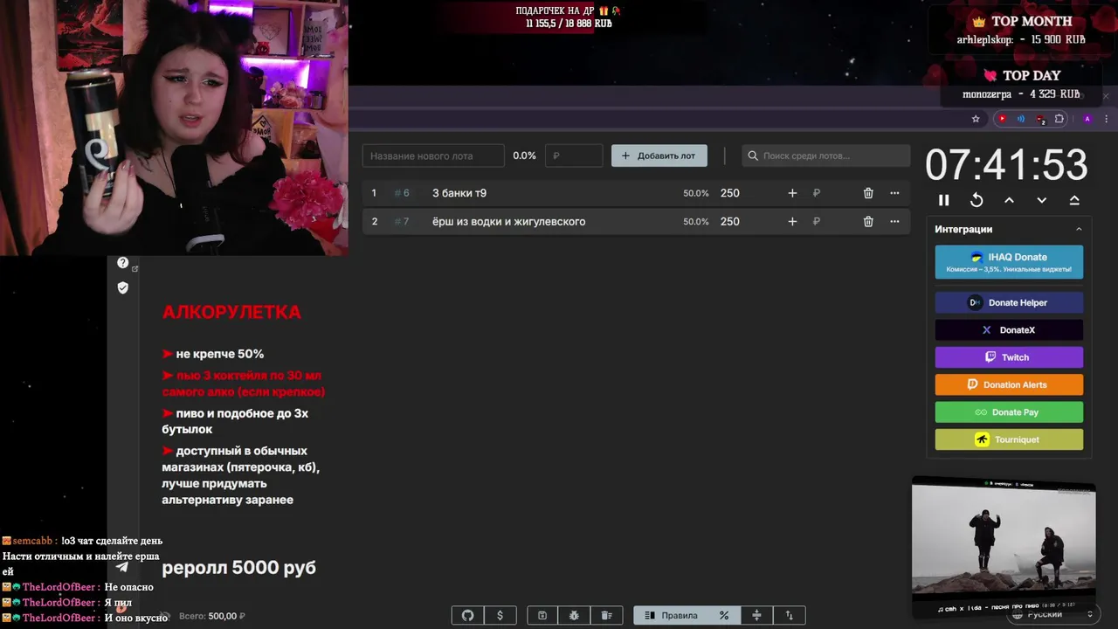Connect DonateX integration
Image resolution: width=1118 pixels, height=629 pixels.
point(1009,330)
